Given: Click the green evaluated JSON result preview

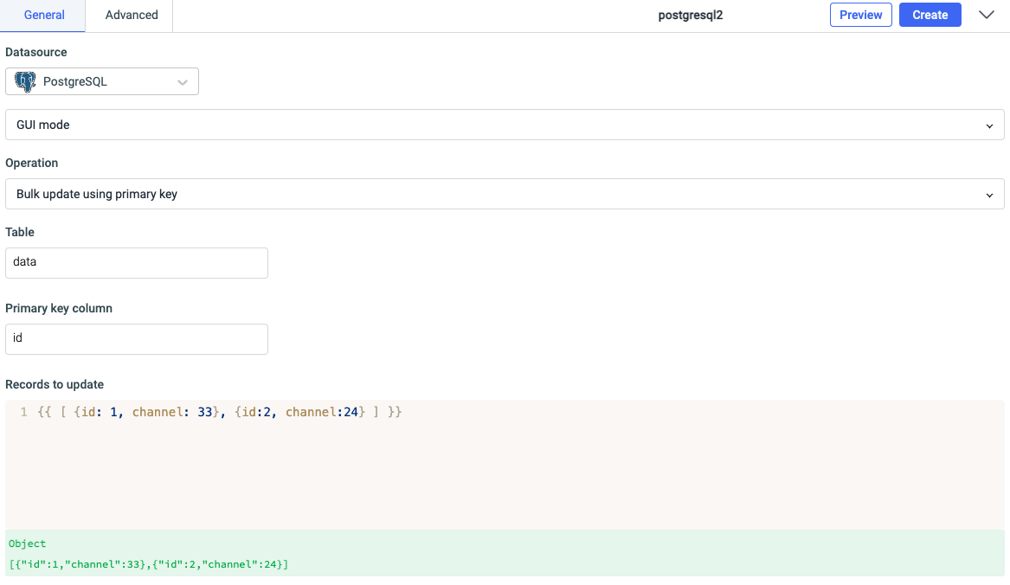Looking at the screenshot, I should 148,564.
